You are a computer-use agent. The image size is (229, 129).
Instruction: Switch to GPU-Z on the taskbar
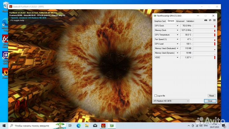(112, 126)
